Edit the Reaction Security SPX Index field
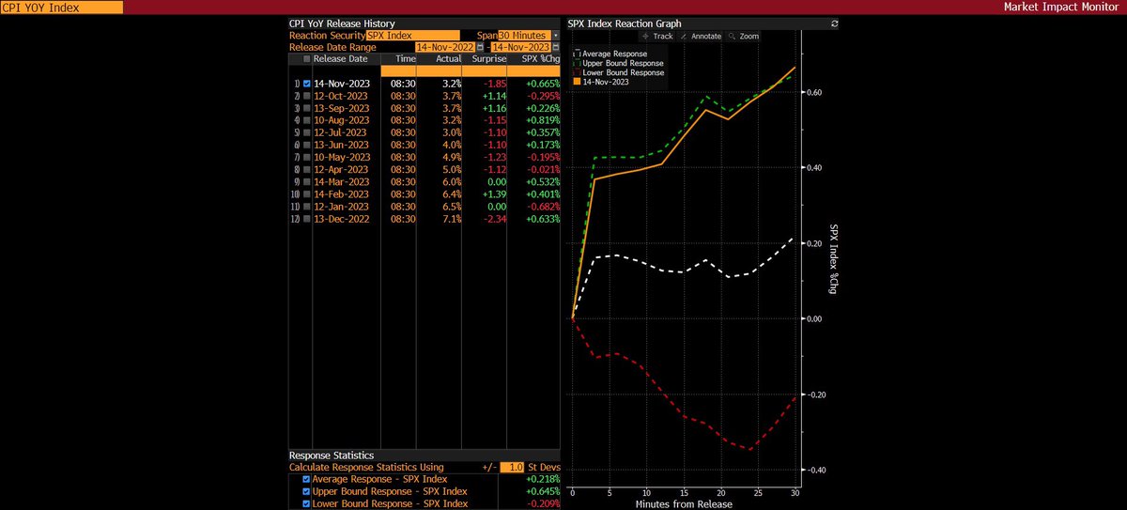The width and height of the screenshot is (1127, 510). tap(413, 35)
